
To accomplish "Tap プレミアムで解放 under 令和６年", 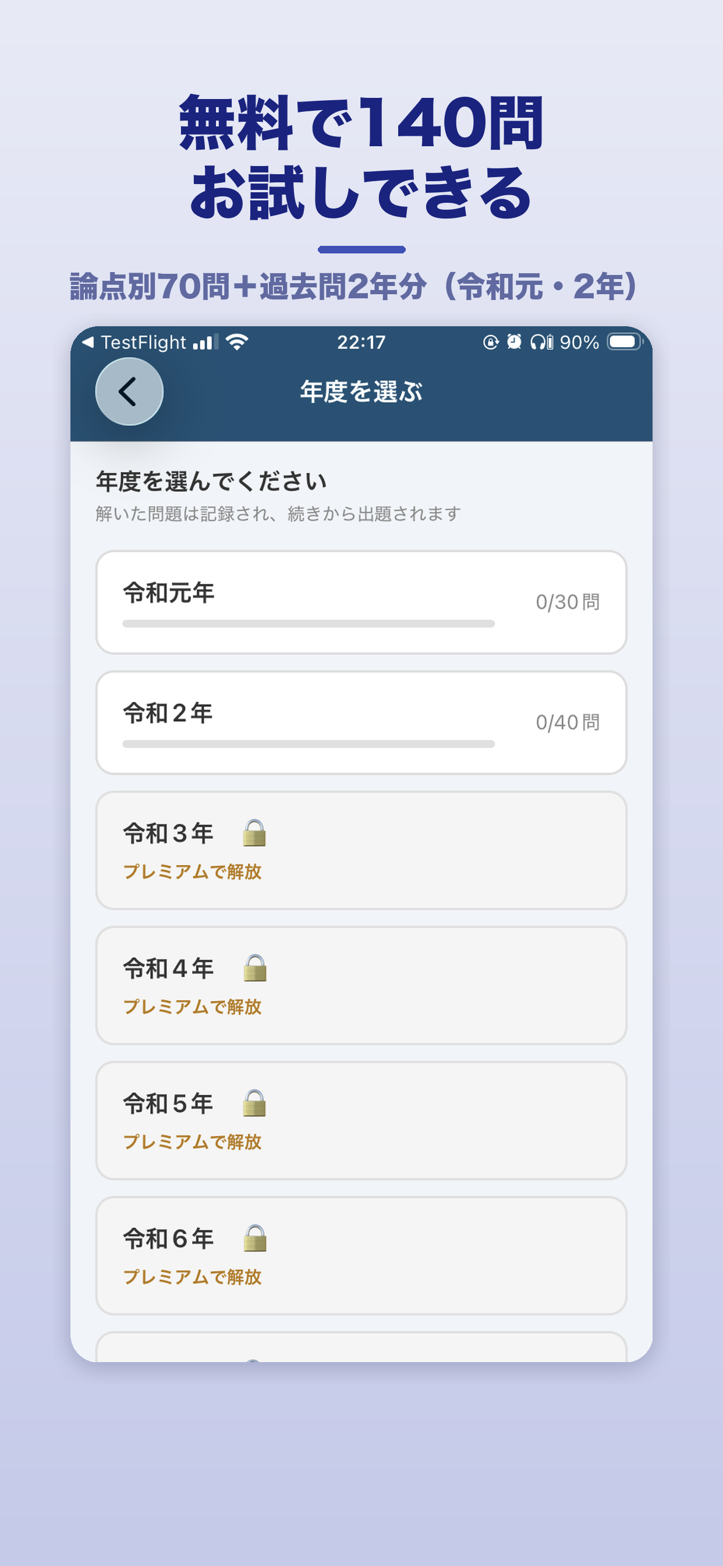I will 193,1276.
